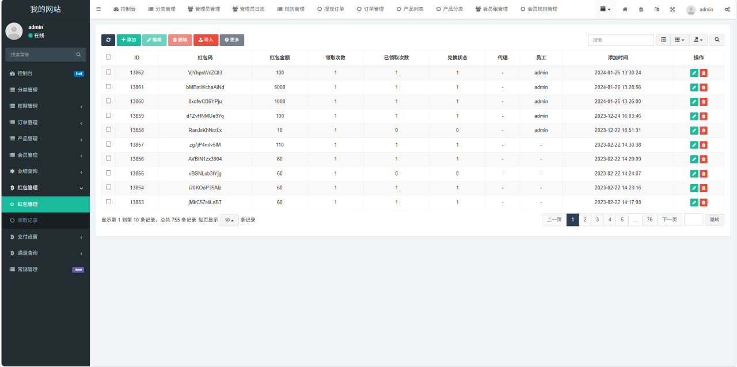Collapse sidebar with the hamburger icon

tap(98, 9)
